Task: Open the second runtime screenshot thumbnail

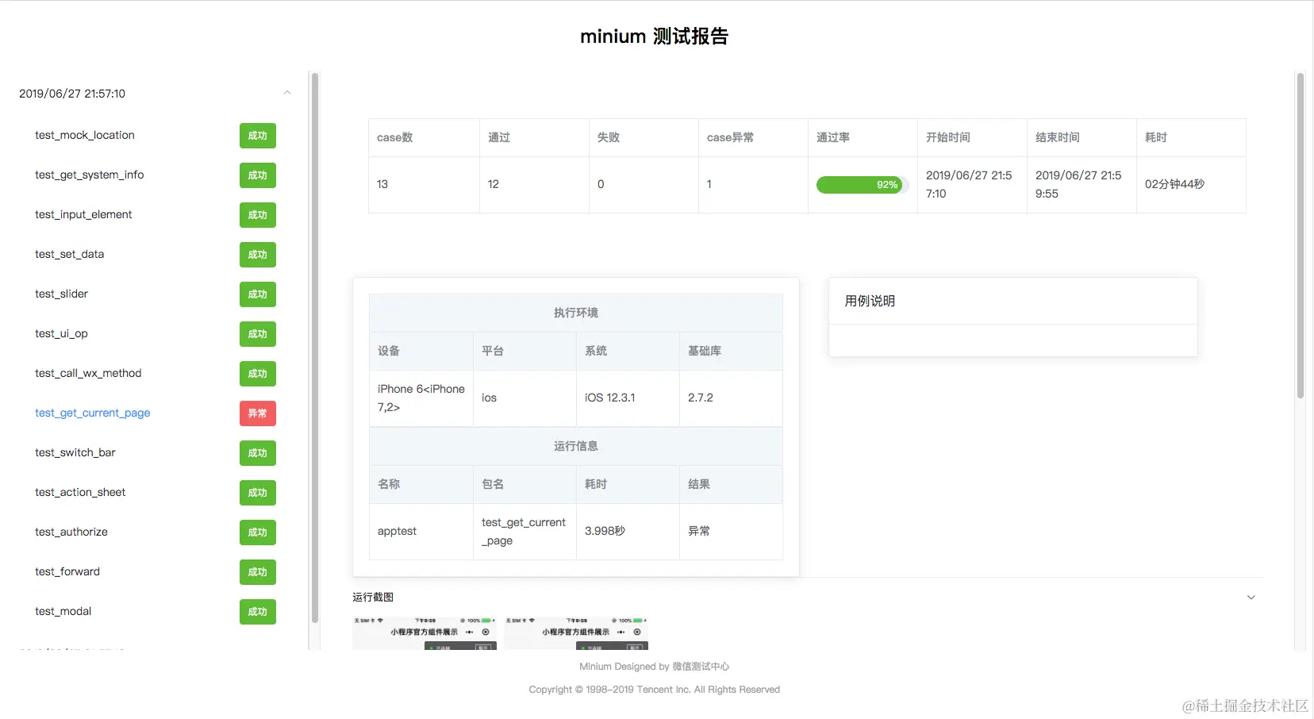Action: pos(576,632)
